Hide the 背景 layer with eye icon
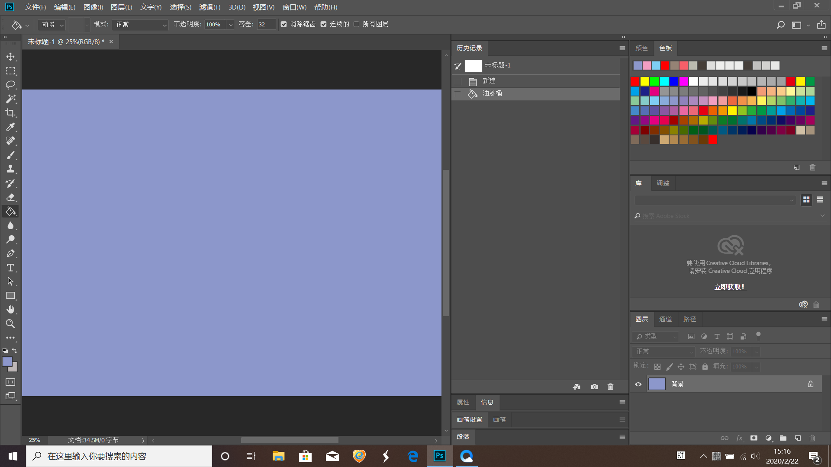This screenshot has height=467, width=831. [x=638, y=384]
